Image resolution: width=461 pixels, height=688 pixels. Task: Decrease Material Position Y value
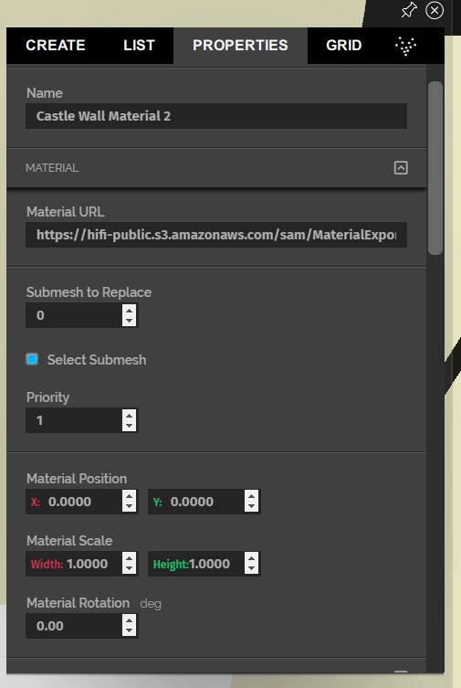[x=251, y=507]
